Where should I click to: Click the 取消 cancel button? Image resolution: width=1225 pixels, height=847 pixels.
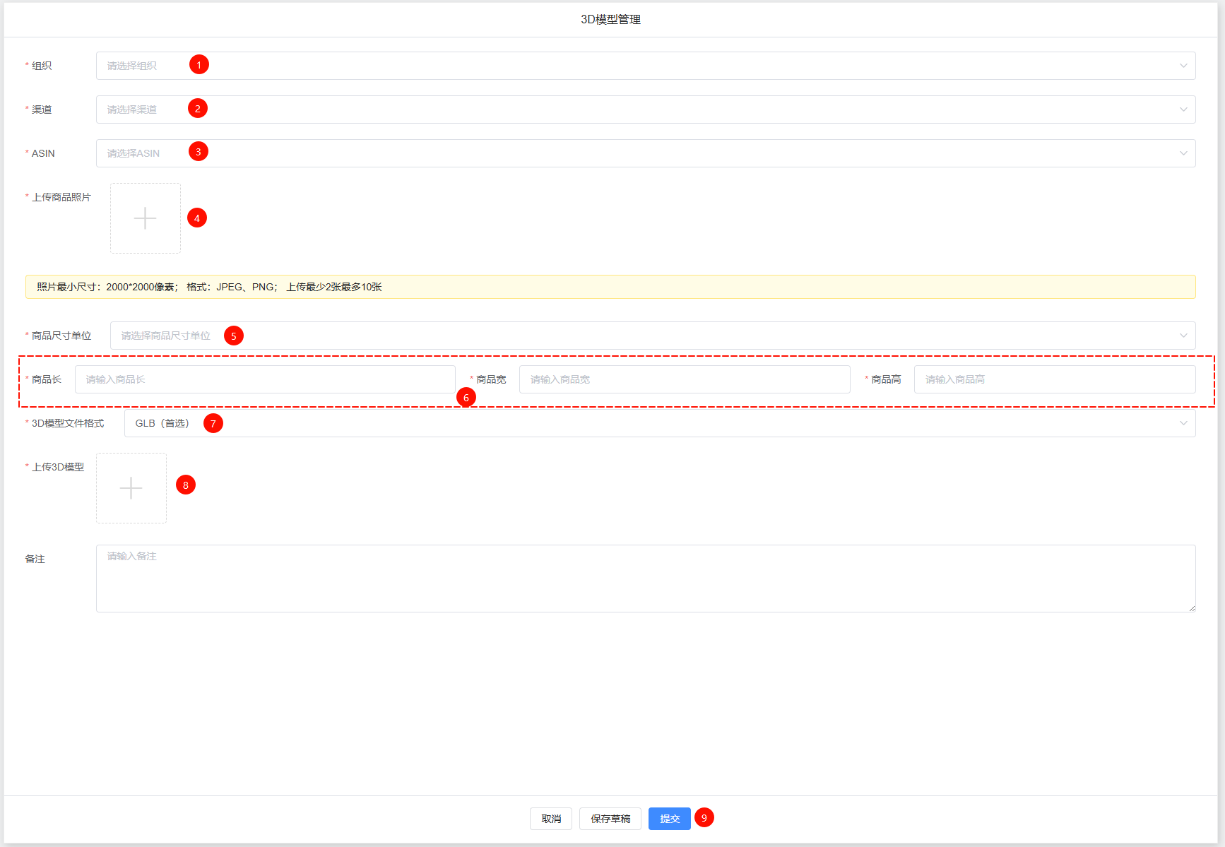551,819
